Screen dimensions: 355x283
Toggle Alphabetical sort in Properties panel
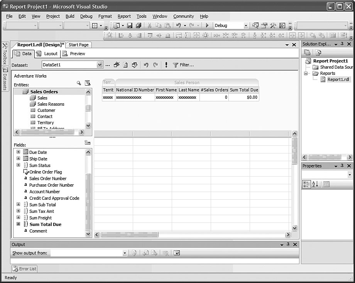[x=315, y=184]
